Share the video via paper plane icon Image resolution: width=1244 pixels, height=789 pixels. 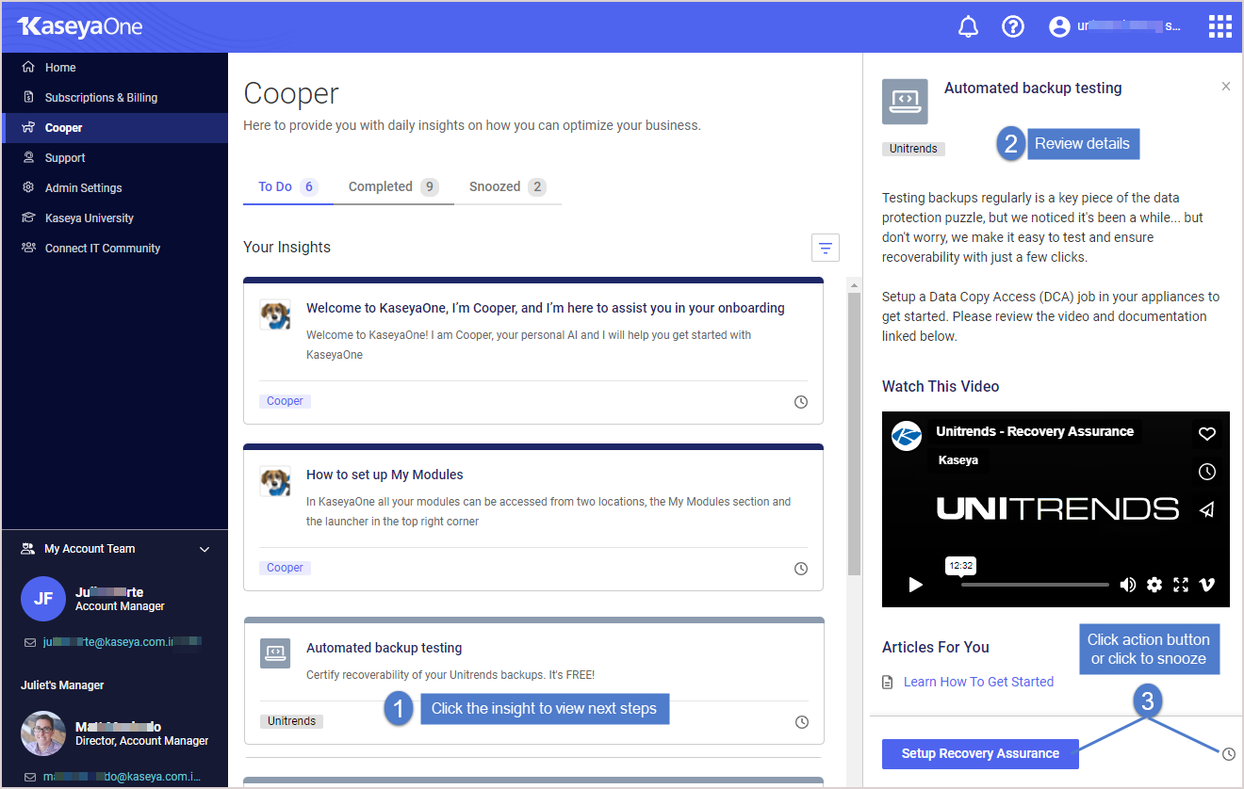[x=1207, y=509]
